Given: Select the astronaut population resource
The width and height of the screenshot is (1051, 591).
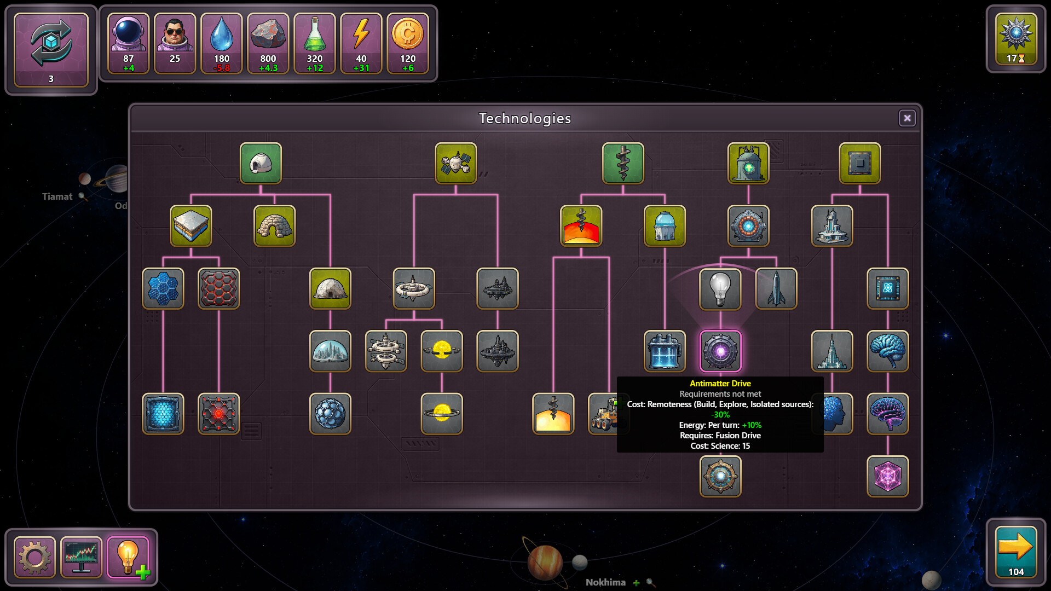Looking at the screenshot, I should [129, 44].
